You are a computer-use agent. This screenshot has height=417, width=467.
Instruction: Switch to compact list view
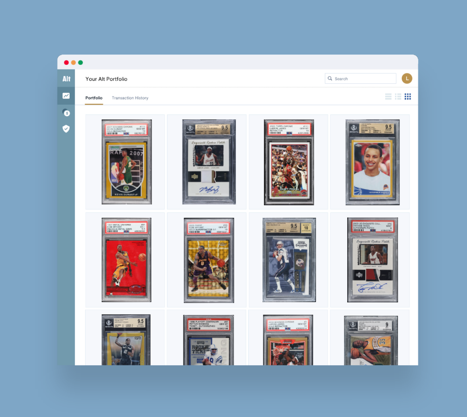click(x=388, y=96)
